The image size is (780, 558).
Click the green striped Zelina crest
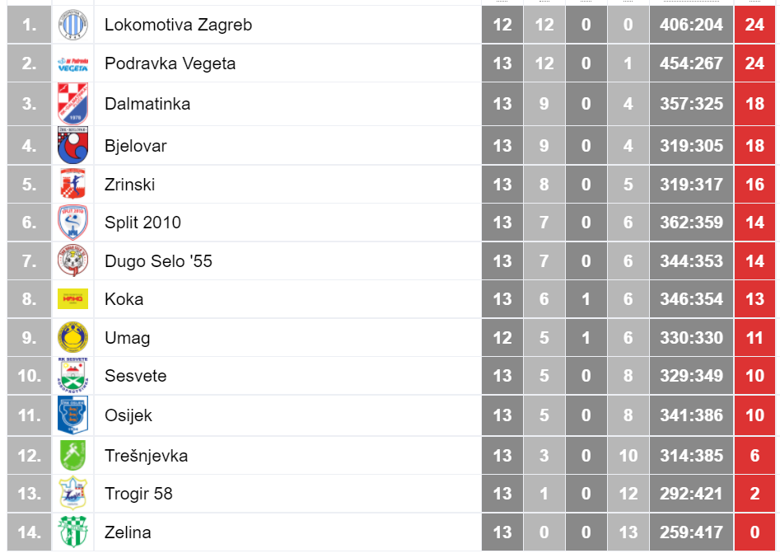(x=72, y=532)
